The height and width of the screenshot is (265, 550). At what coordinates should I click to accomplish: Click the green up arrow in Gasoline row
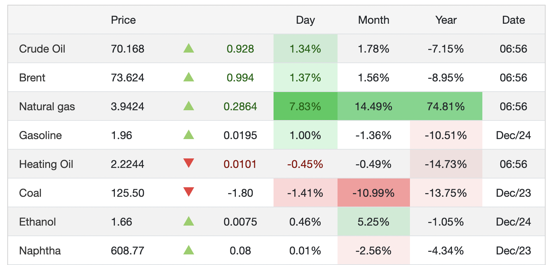189,135
